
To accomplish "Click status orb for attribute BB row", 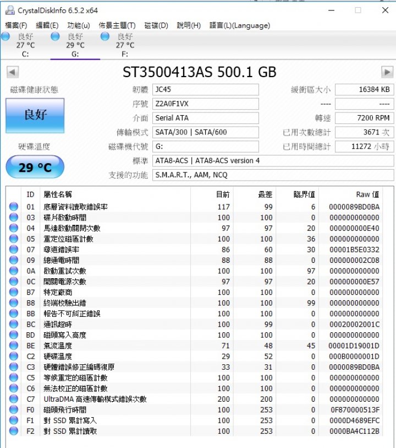I will pos(13,314).
